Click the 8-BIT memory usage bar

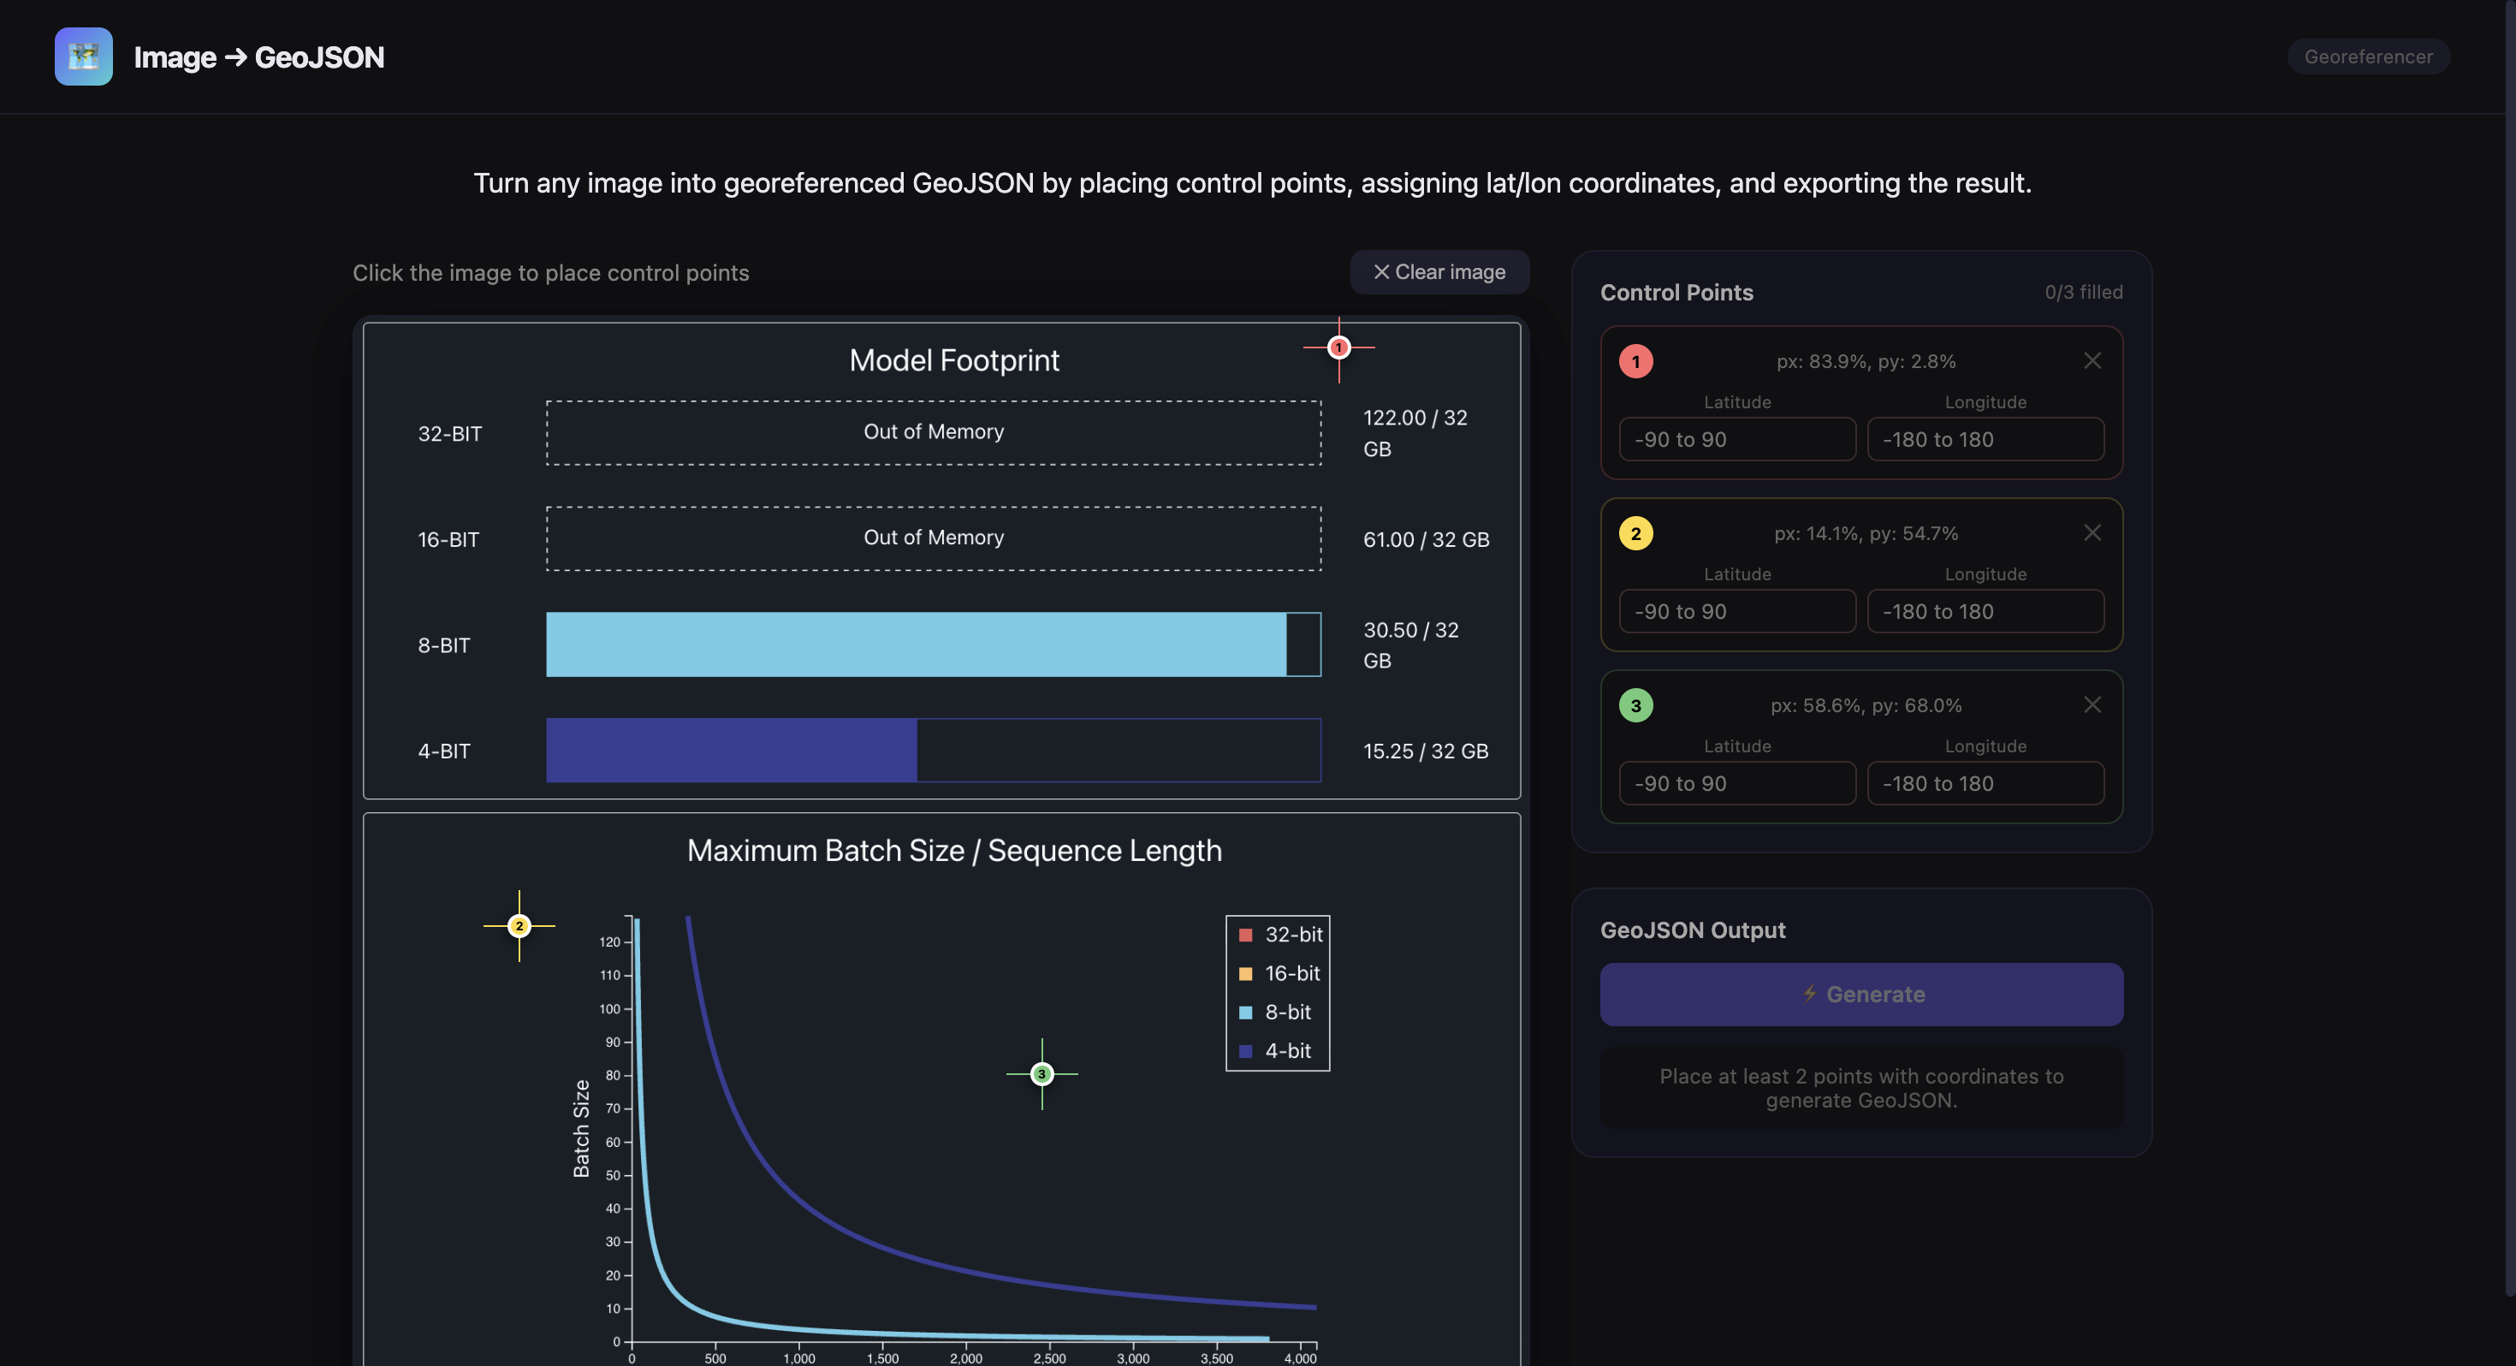(x=915, y=644)
